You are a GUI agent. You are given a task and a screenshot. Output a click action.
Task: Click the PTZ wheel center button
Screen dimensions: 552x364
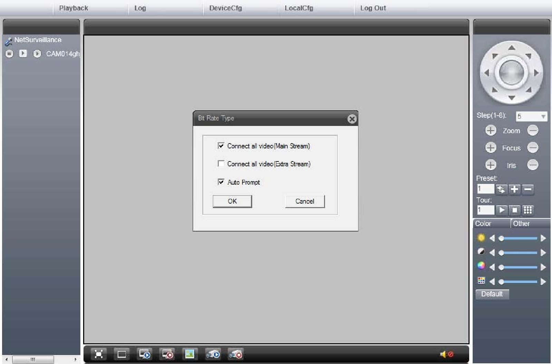512,73
